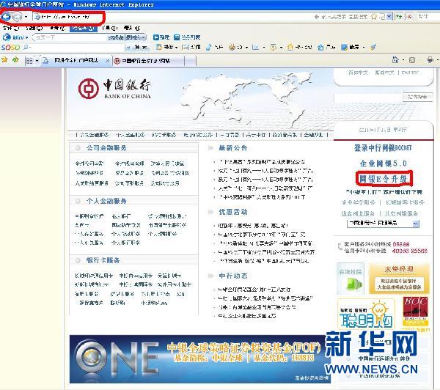Viewport: 440px width, 390px height.
Task: Click the blue Mini toolbar logo
Action: [x=15, y=37]
